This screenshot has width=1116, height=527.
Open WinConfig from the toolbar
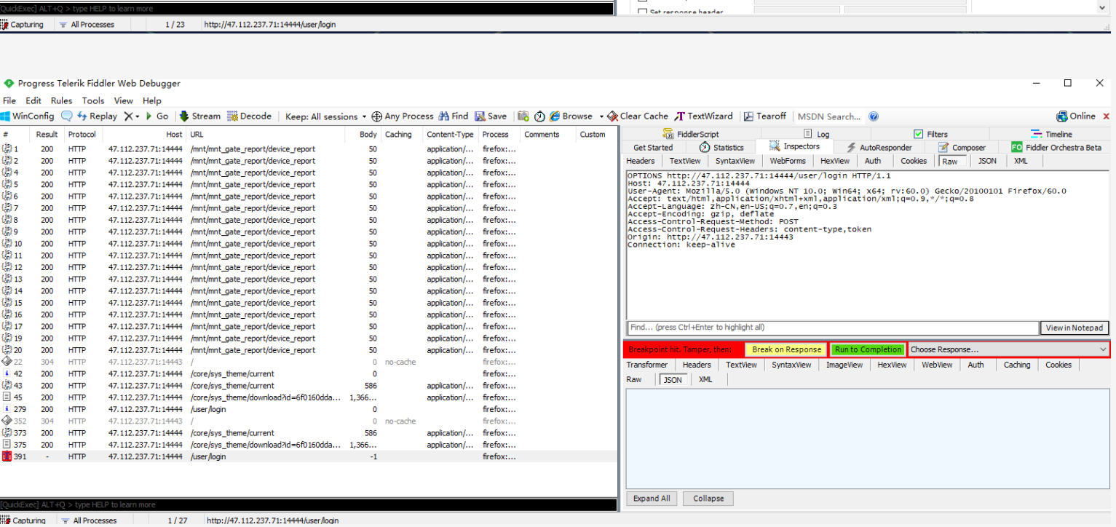point(28,116)
